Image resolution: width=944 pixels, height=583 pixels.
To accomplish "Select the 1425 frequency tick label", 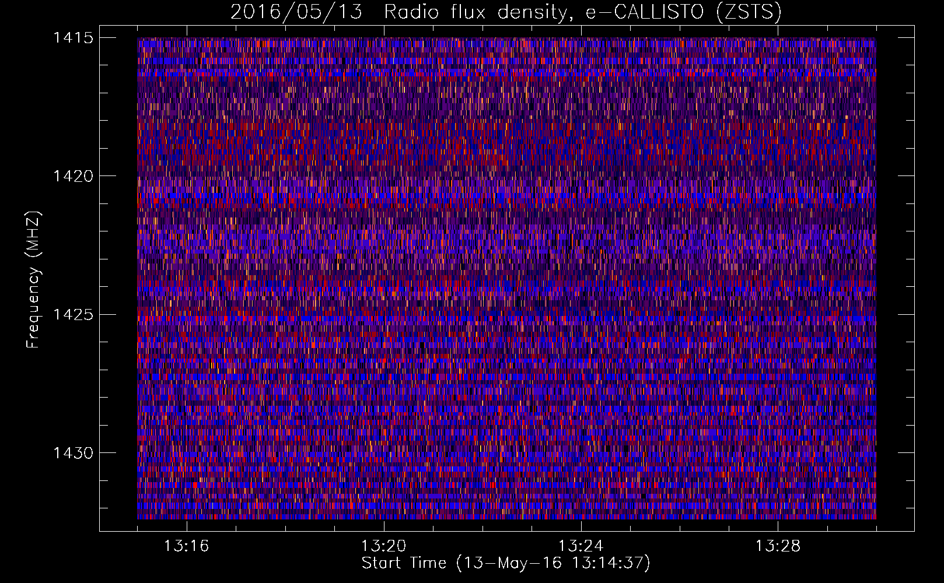I will point(73,315).
